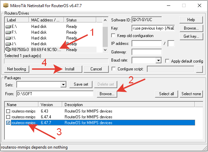Viewport: 208px width, 152px height.
Task: Browse for packages folder
Action: [107, 94]
